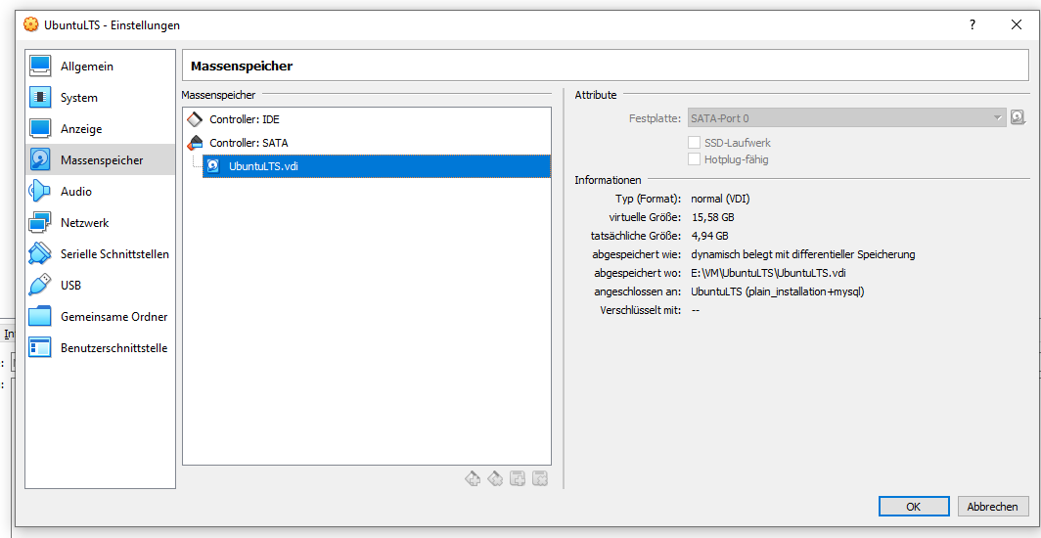1041x538 pixels.
Task: Open the Allgemein settings category
Action: point(100,67)
